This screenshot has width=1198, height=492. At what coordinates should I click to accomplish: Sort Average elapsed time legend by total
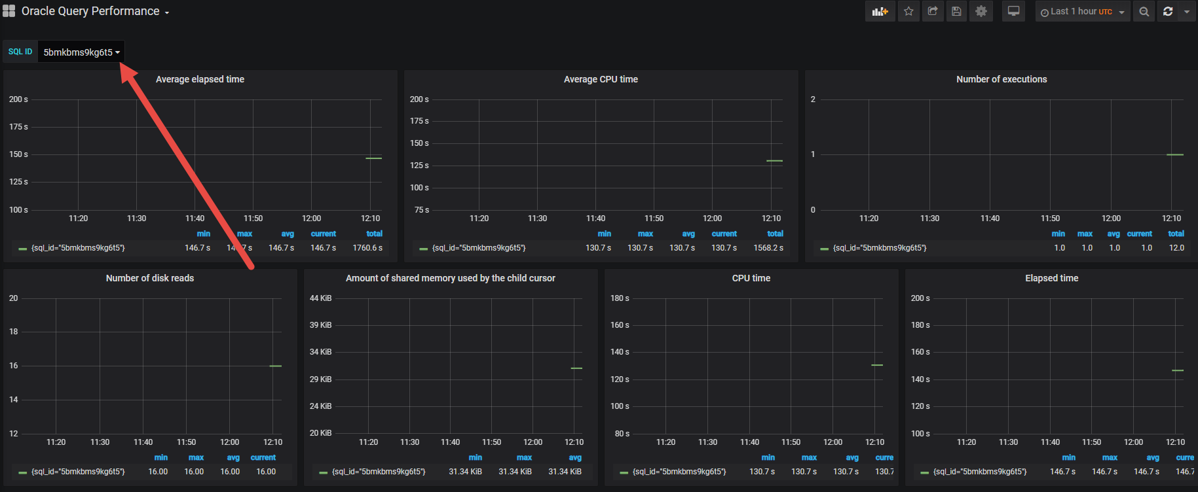pos(375,234)
